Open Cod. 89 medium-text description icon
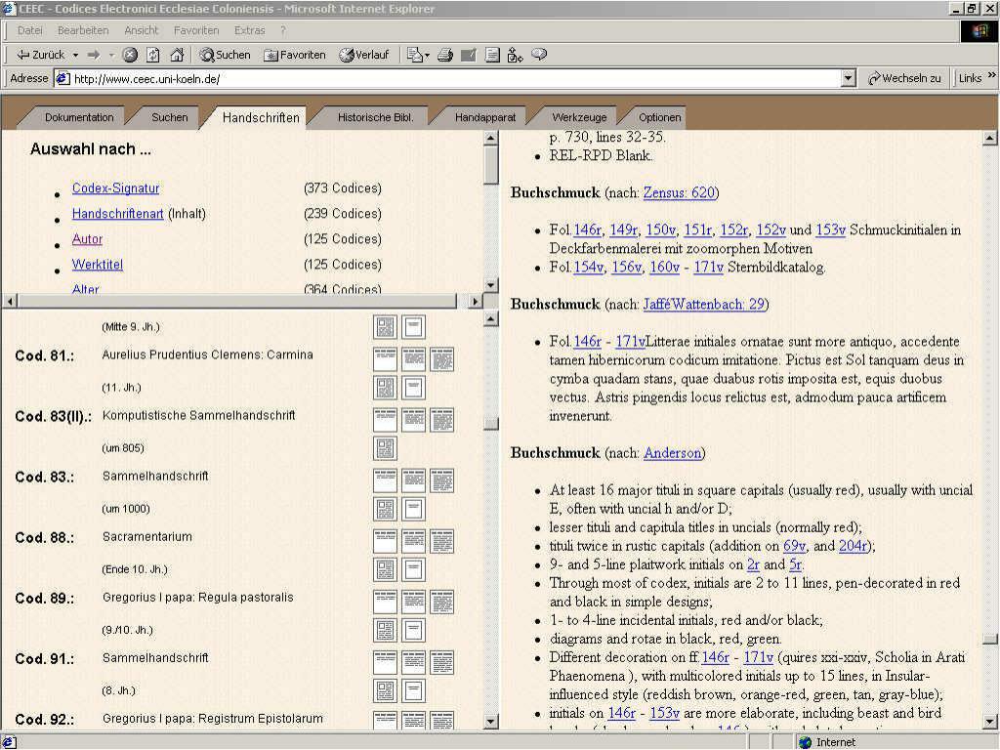 413,602
